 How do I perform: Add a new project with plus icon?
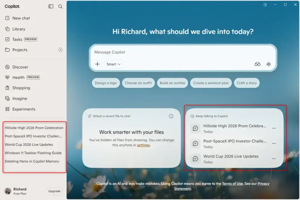point(60,50)
